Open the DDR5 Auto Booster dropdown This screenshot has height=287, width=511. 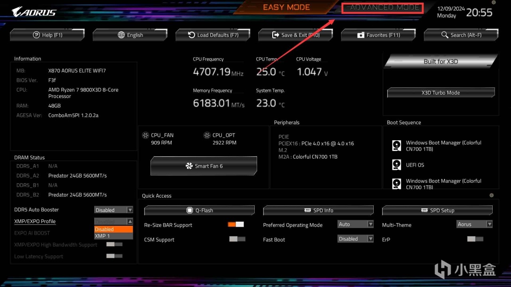(114, 210)
